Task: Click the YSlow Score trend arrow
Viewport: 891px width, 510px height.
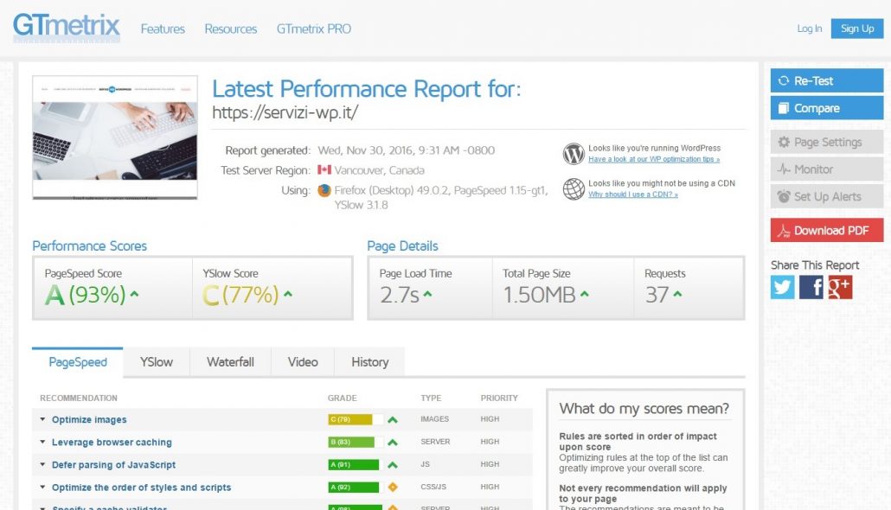Action: [288, 294]
